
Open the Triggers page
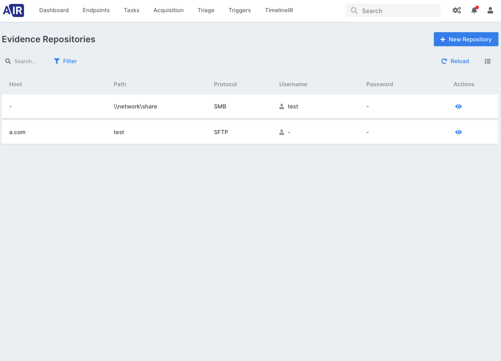(x=240, y=10)
